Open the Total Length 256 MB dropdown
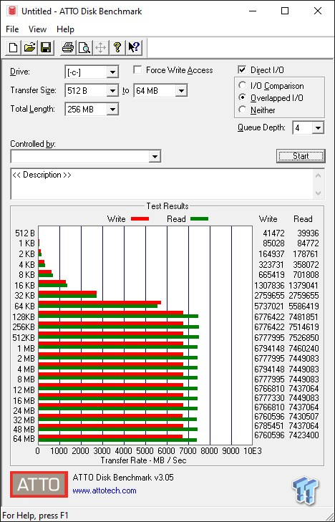Viewport: 335px width, 522px height. click(x=112, y=109)
